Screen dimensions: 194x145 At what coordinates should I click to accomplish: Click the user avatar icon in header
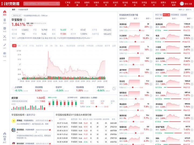point(182,3)
